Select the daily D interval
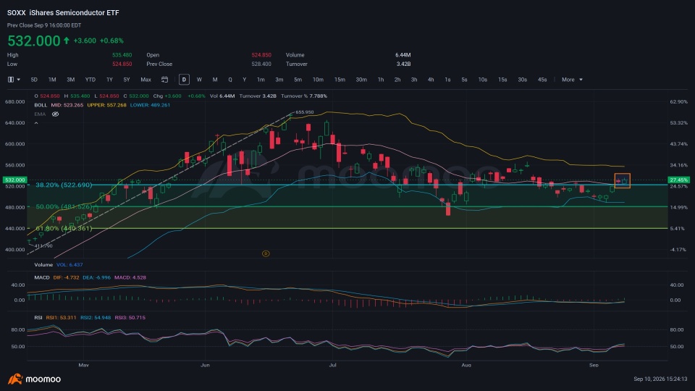The image size is (695, 391). [184, 80]
